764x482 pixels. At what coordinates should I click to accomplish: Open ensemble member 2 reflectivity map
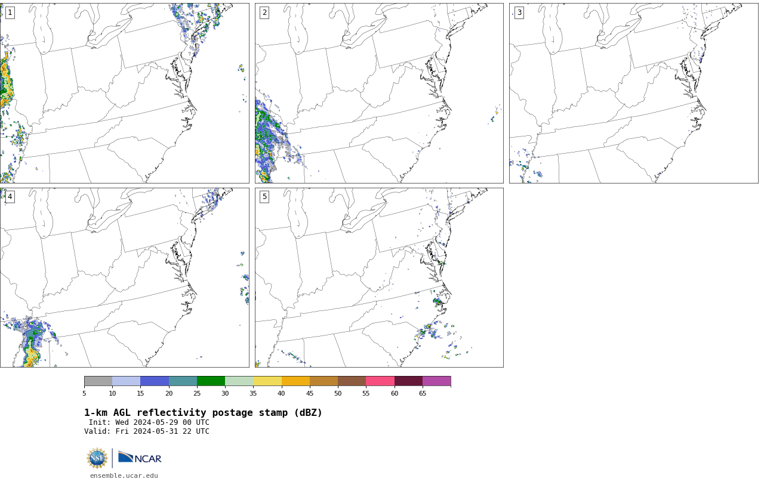(x=379, y=93)
